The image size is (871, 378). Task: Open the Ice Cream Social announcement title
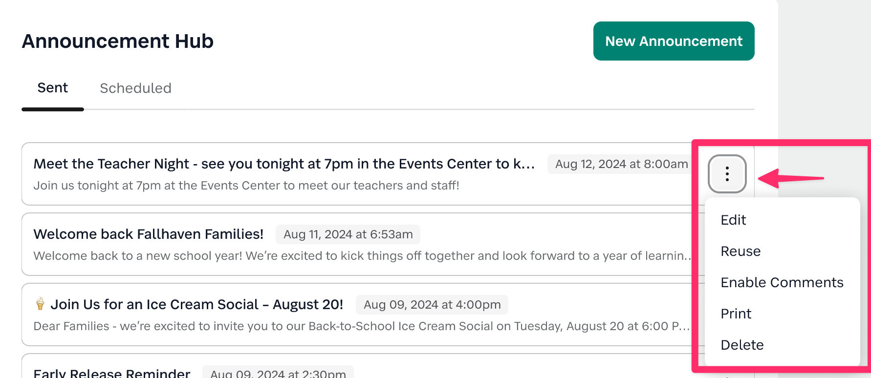[196, 305]
